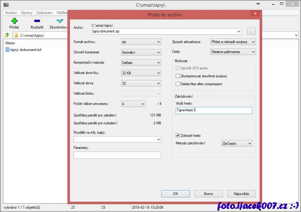This screenshot has height=212, width=301.
Task: Expand the Úroveň komprese dropdown
Action: click(x=141, y=52)
